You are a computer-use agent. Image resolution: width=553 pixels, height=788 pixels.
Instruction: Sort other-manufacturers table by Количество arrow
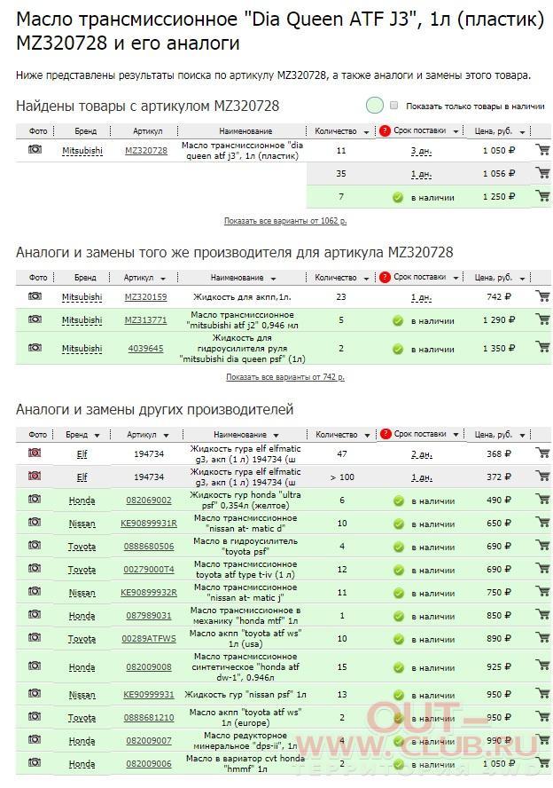[367, 435]
